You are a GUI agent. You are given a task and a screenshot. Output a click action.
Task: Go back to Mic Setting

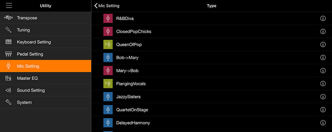point(107,6)
